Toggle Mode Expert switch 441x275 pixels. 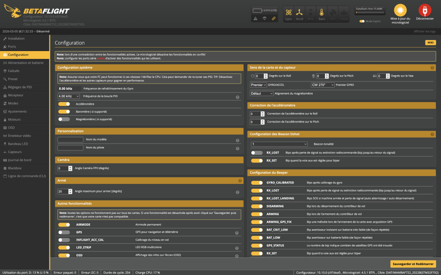(362, 21)
